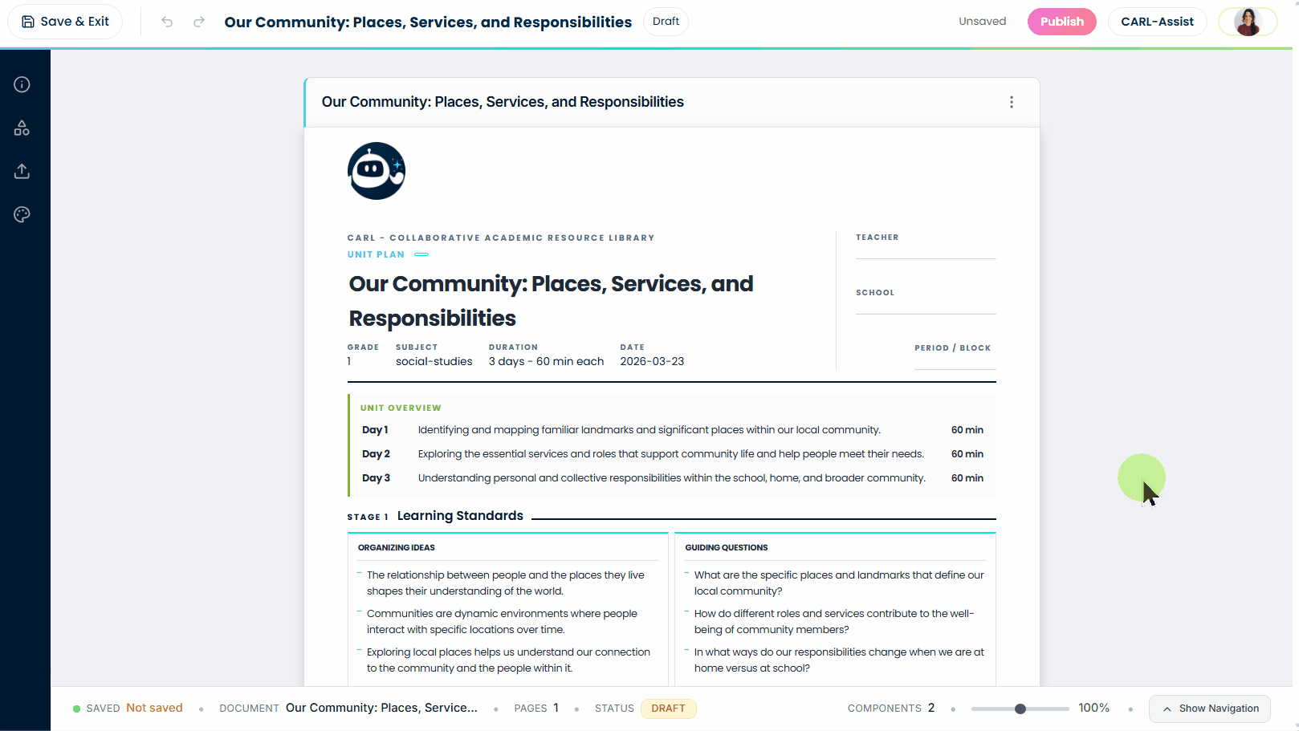The width and height of the screenshot is (1299, 731).
Task: Open the theme palette icon in sidebar
Action: (22, 214)
